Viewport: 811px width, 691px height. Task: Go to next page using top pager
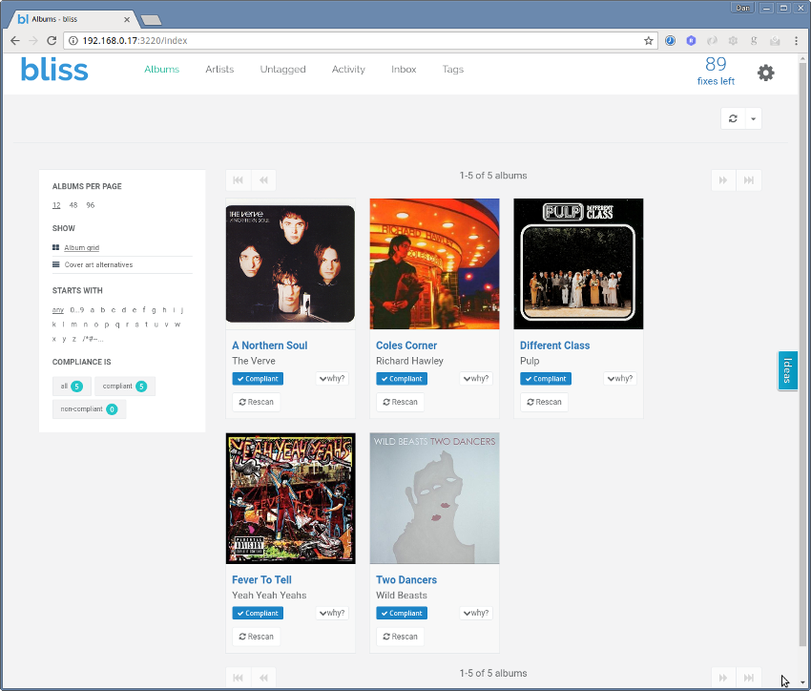[723, 180]
